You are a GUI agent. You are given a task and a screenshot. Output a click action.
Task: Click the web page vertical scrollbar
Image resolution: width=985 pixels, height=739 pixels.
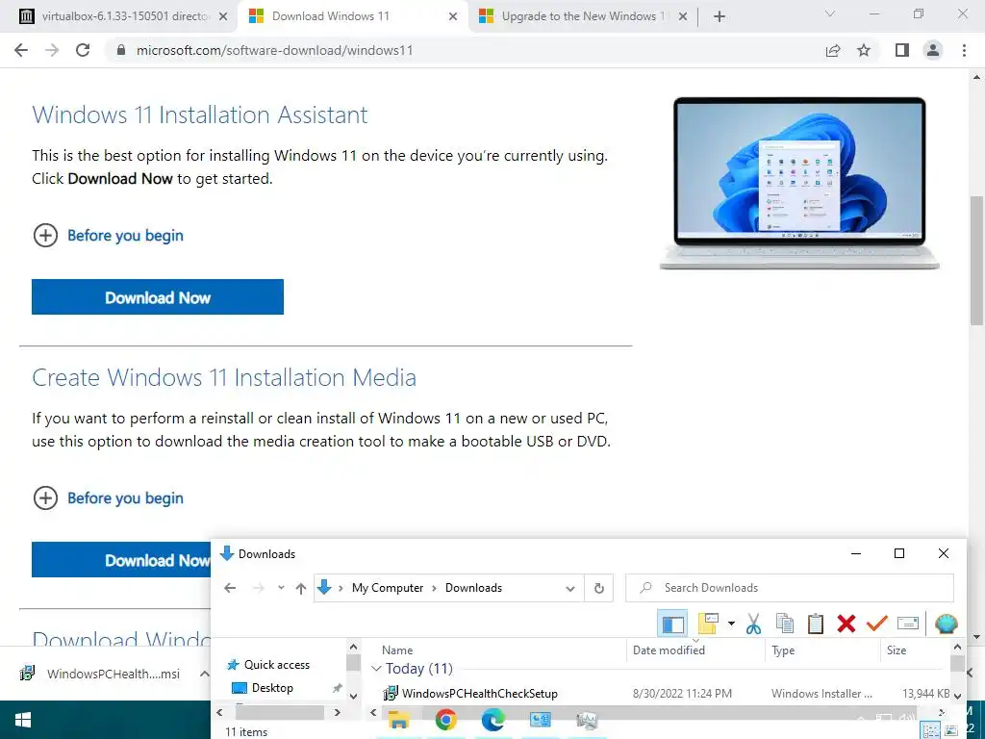pyautogui.click(x=976, y=261)
